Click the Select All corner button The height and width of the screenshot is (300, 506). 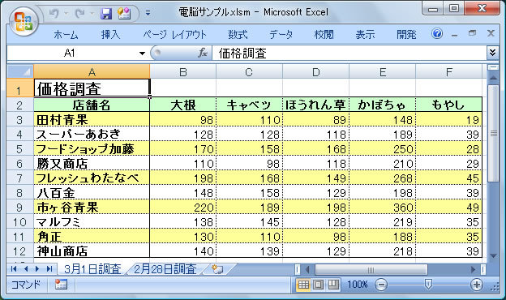tap(20, 71)
